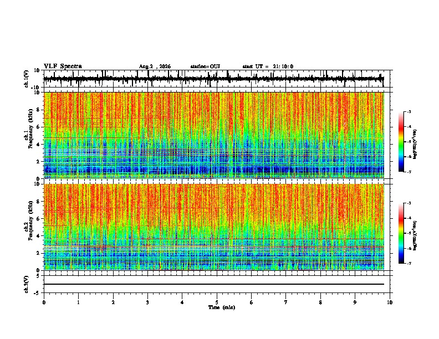This screenshot has width=439, height=339.
Task: Click the ch.1 voltage waveform trace
Action: 213,79
